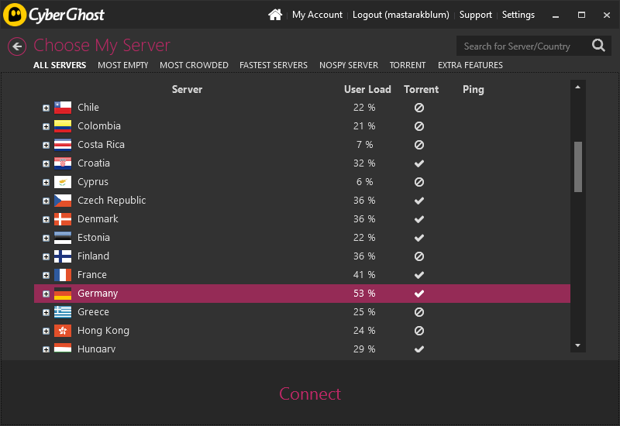Expand the Denmark server list
This screenshot has height=426, width=620.
tap(46, 219)
